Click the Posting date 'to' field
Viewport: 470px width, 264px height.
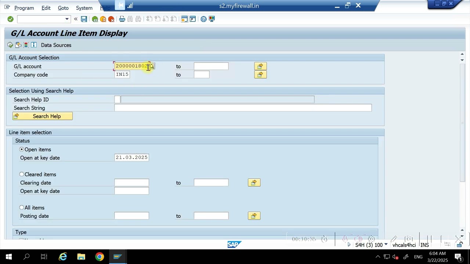pyautogui.click(x=211, y=216)
